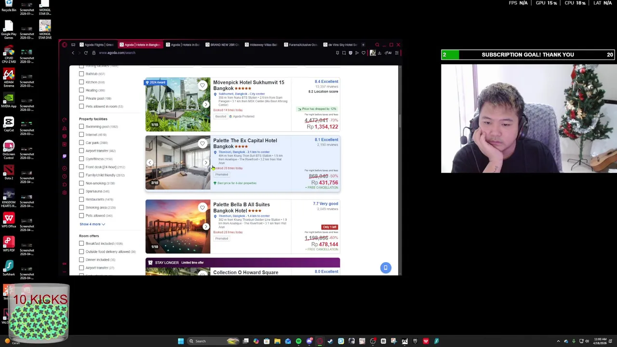Open the ad blocker shield icon
Viewport: 617px width, 347px height.
coord(350,53)
